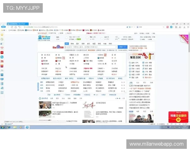
Task: Close the current browser tab
Action: click(27, 24)
